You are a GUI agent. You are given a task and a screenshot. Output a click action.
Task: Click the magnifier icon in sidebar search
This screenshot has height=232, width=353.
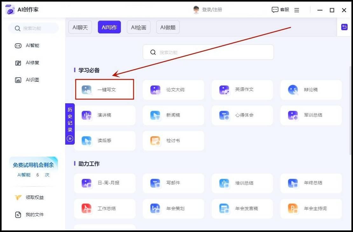17,29
